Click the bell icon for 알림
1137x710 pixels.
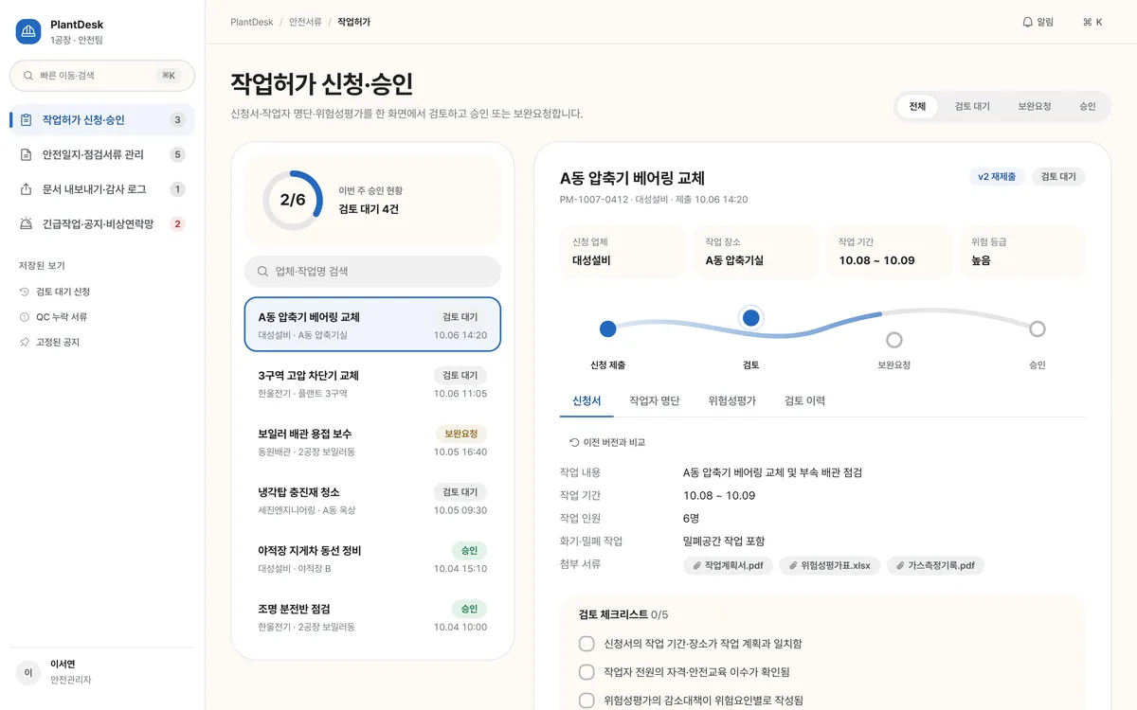(x=1027, y=22)
